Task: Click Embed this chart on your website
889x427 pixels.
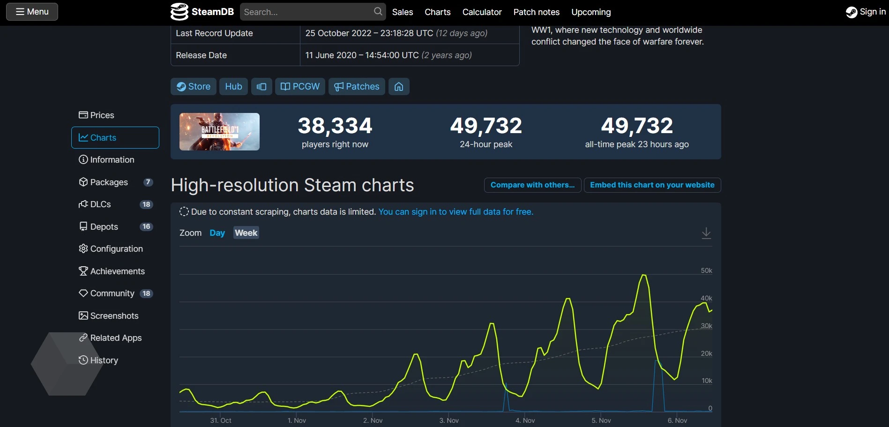Action: pos(652,185)
